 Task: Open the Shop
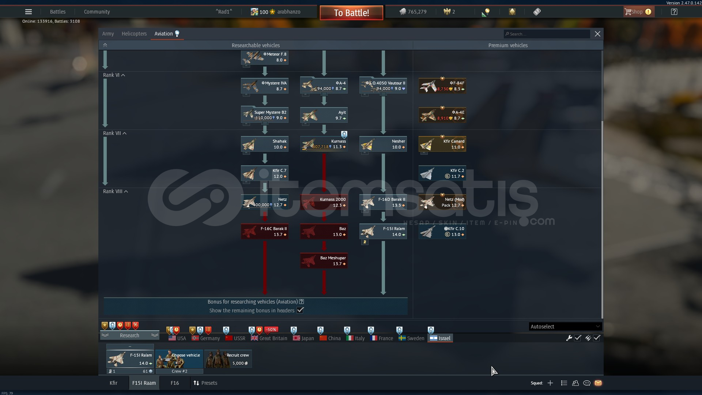click(x=638, y=12)
